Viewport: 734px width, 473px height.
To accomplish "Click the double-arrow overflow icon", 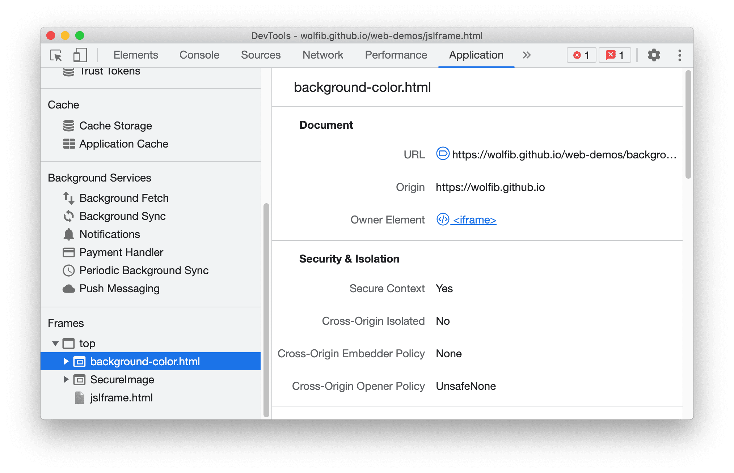I will (526, 55).
